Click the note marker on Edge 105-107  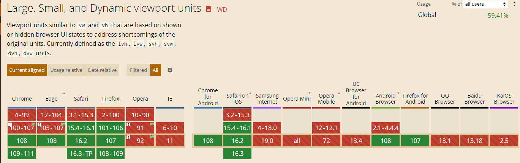coord(39,124)
